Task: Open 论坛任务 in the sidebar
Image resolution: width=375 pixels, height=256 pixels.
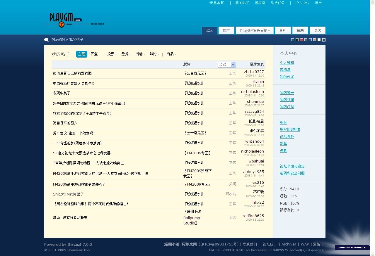Action: 287,136
